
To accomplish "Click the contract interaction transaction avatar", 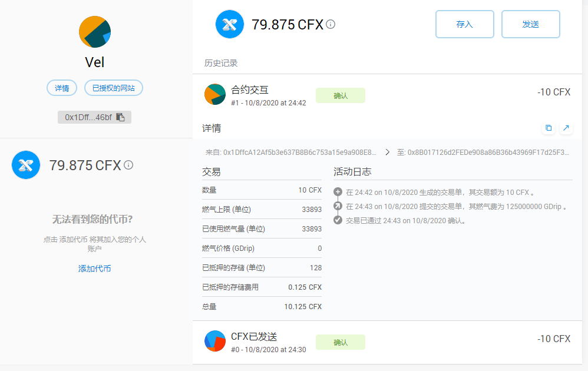I will point(214,94).
